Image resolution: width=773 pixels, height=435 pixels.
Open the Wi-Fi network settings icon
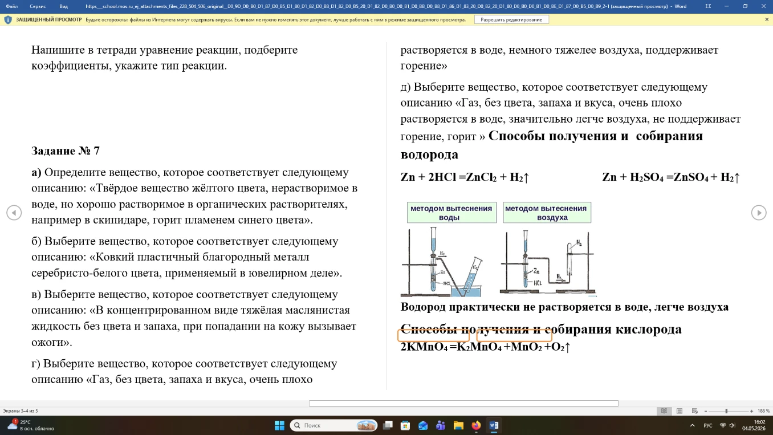pyautogui.click(x=723, y=425)
